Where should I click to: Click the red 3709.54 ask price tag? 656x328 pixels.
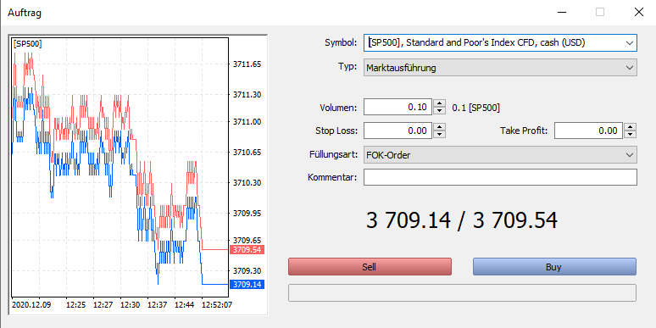pos(247,250)
